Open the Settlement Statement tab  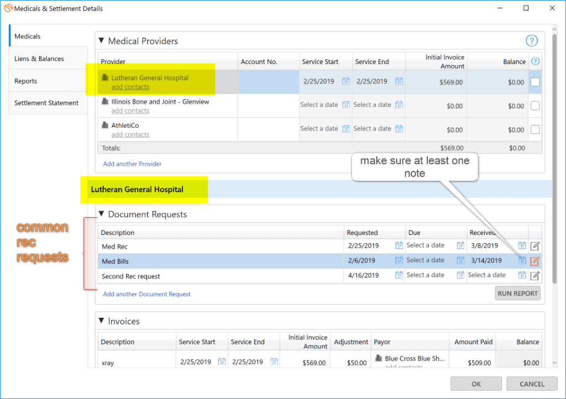(x=49, y=103)
